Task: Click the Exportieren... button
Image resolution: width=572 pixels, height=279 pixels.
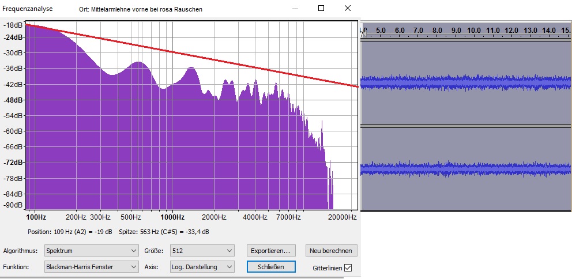Action: click(271, 251)
